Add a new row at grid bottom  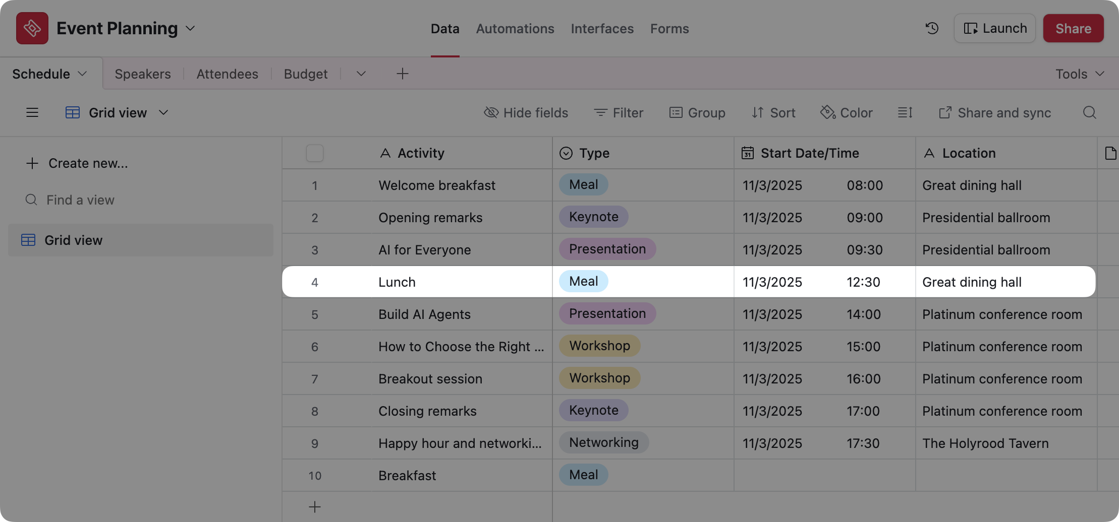(315, 507)
